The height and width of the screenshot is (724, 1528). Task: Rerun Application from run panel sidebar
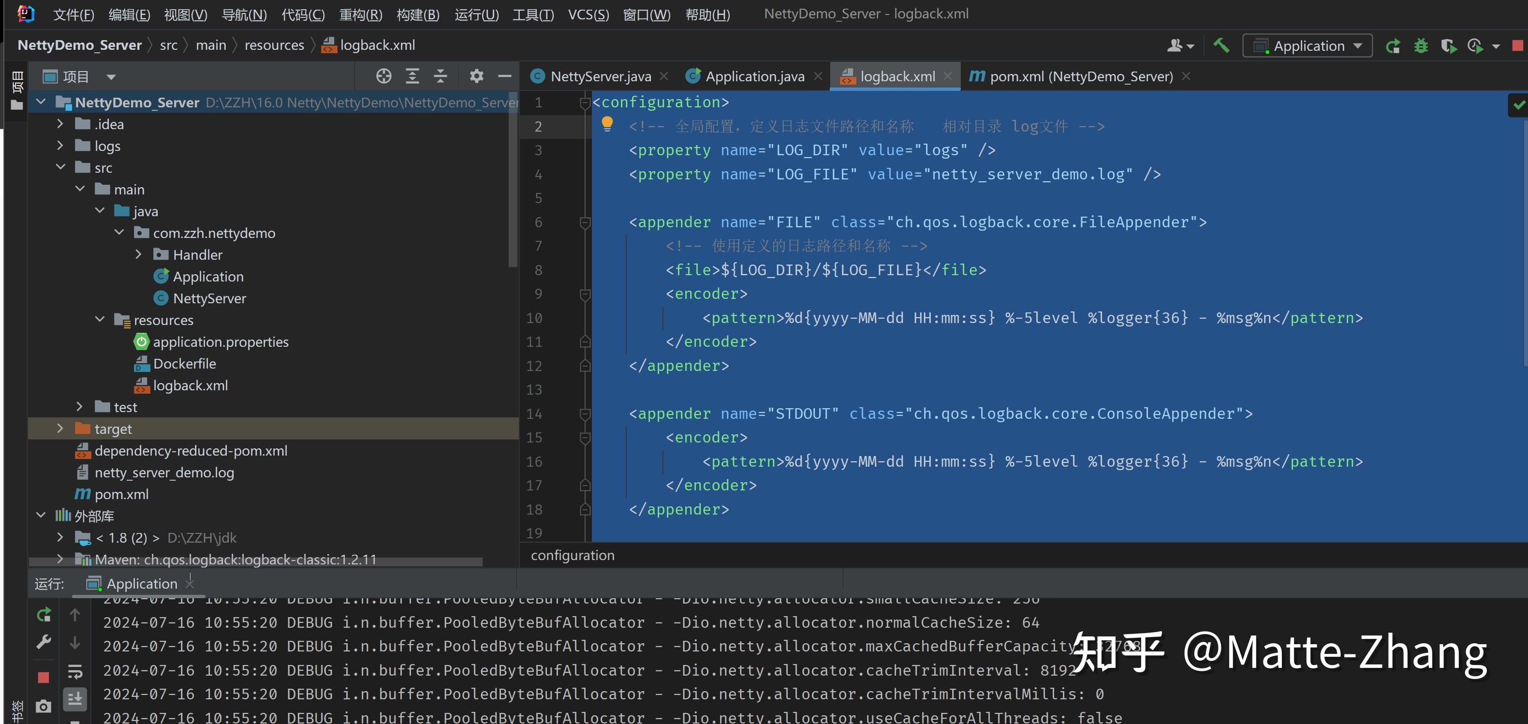click(x=44, y=615)
